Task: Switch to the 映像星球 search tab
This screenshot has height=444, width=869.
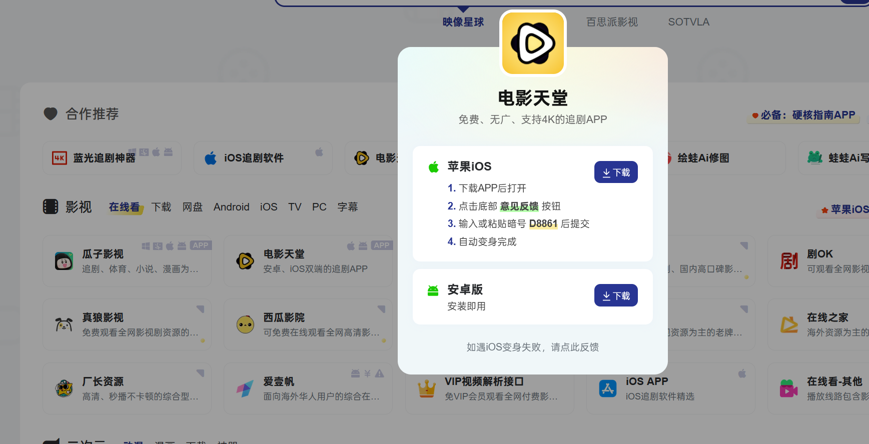Action: click(463, 22)
